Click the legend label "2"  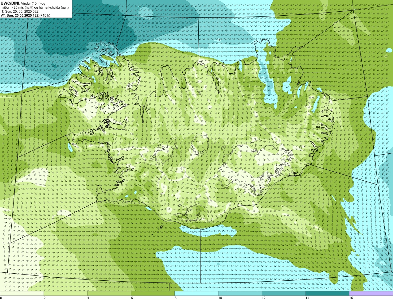click(x=45, y=298)
